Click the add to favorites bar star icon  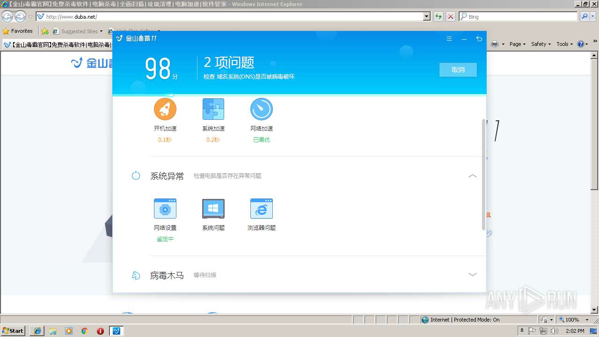(45, 31)
